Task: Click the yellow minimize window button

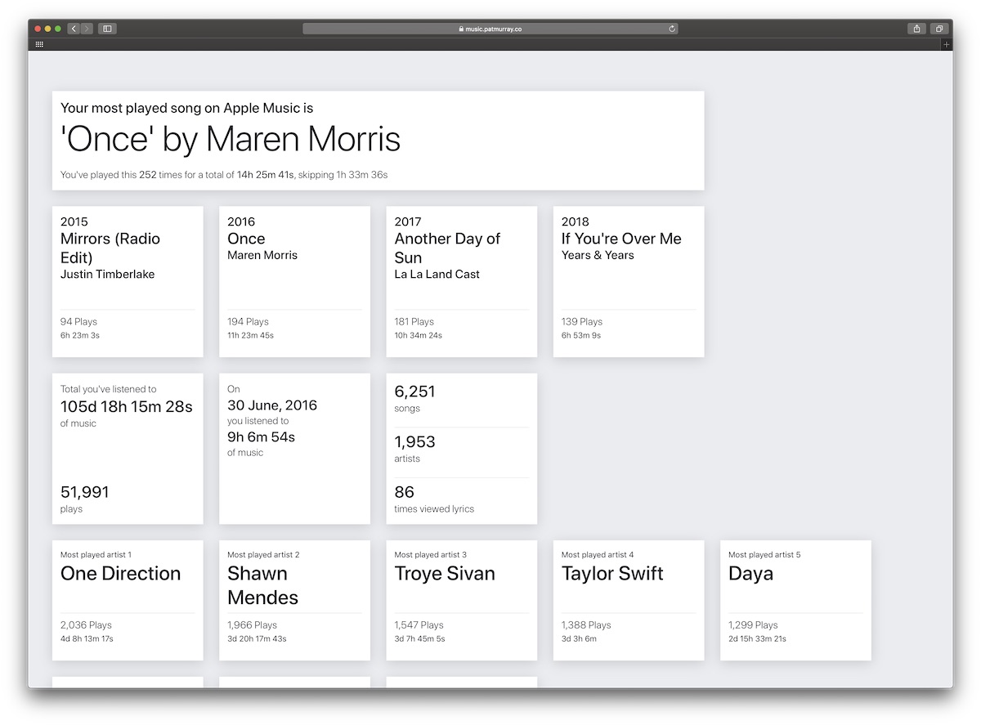Action: [x=47, y=29]
